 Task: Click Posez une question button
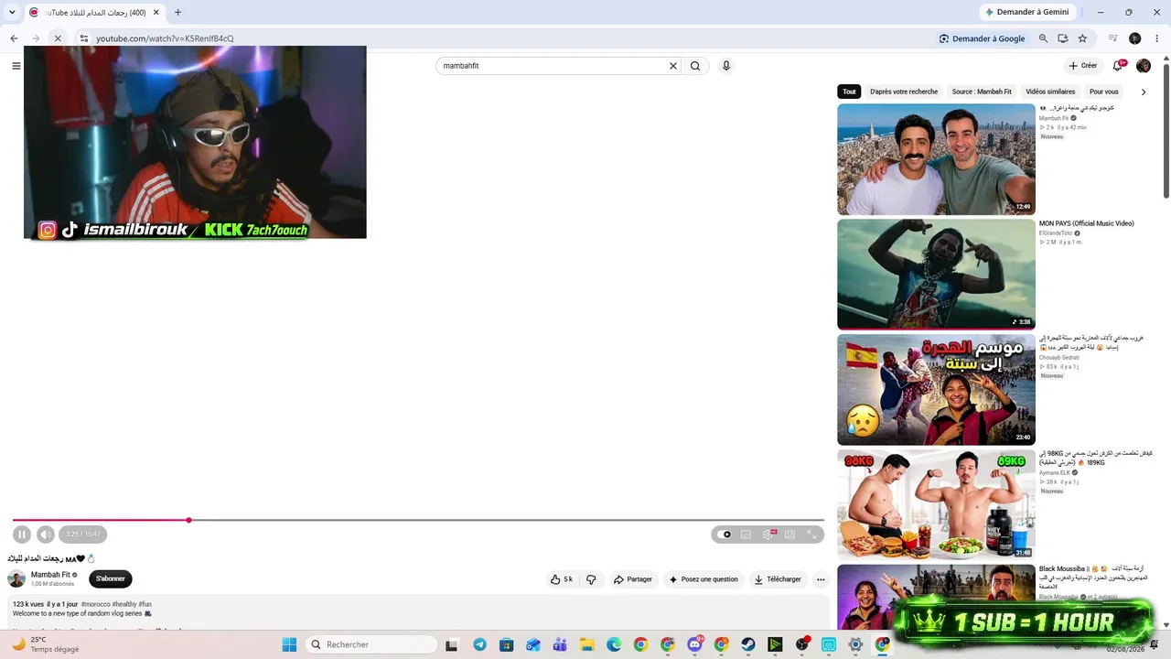(x=703, y=579)
